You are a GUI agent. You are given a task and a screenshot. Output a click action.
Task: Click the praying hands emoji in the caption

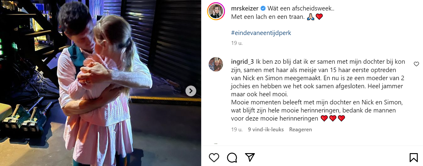pyautogui.click(x=310, y=17)
